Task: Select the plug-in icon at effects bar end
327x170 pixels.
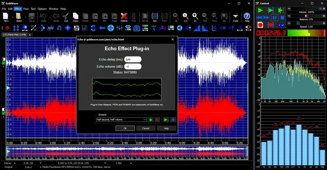Action: click(x=248, y=28)
